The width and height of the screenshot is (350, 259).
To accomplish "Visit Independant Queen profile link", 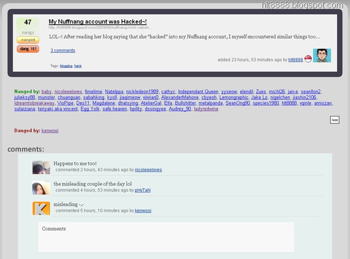I will (198, 91).
